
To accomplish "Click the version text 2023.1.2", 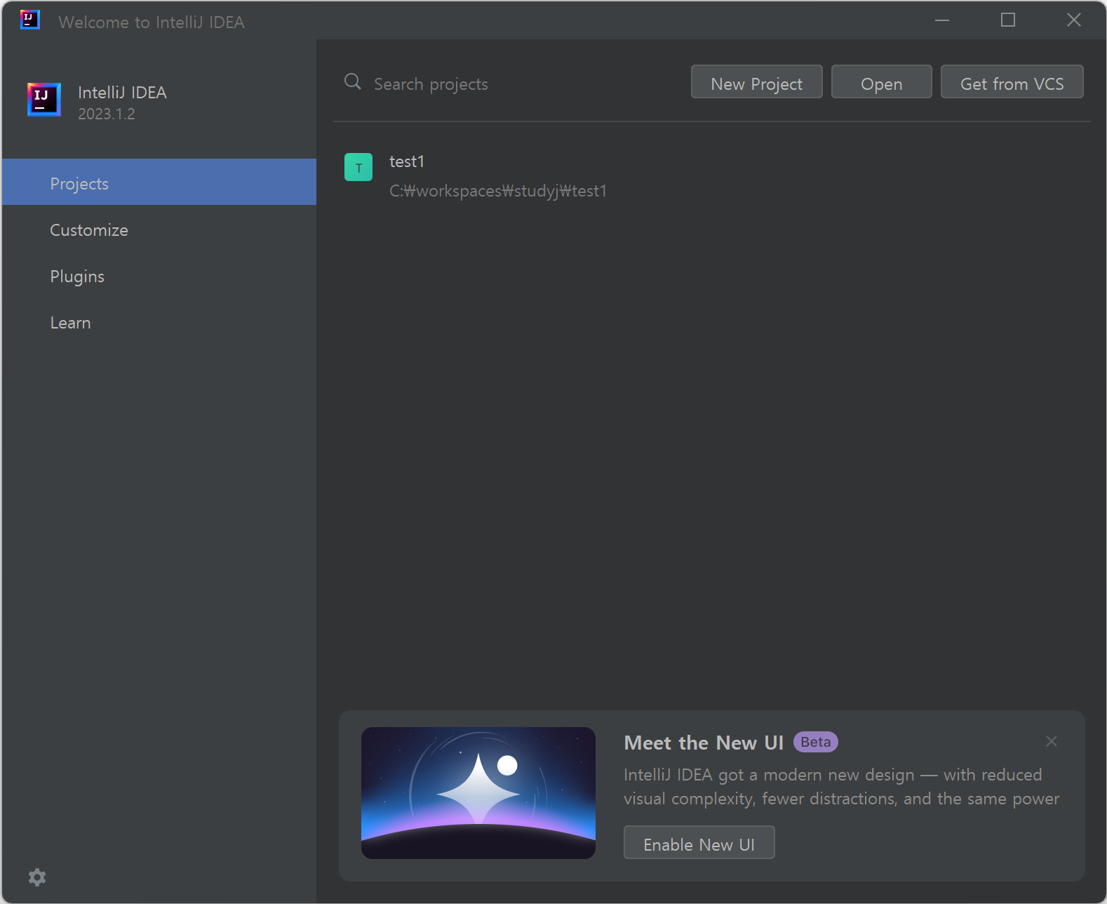I will (107, 114).
